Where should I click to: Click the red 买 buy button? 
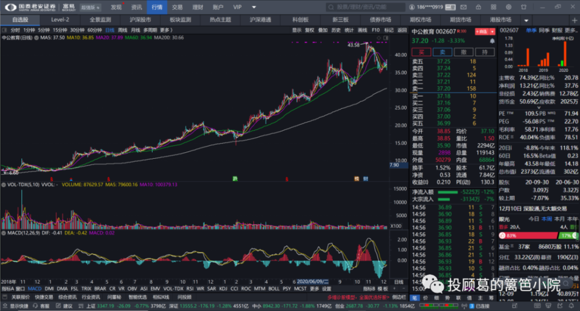coord(421,52)
